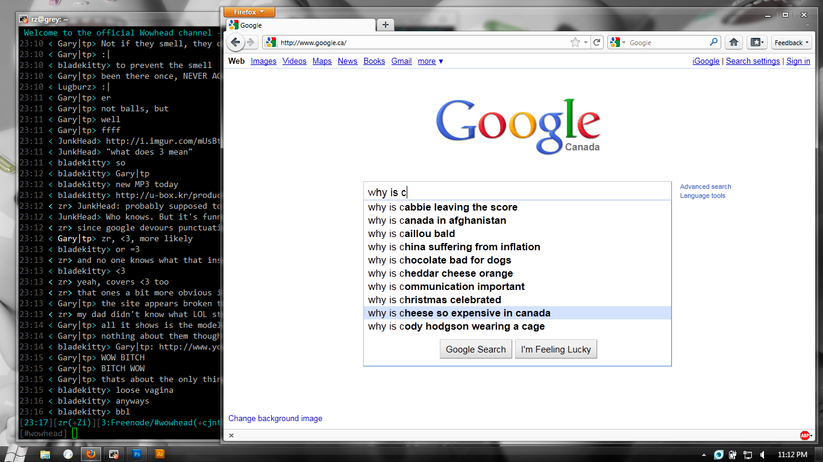
Task: Open the search engine selector dropdown
Action: pyautogui.click(x=618, y=43)
